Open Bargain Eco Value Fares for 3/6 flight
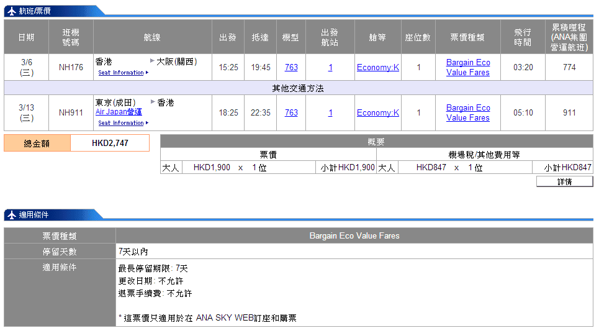This screenshot has width=599, height=333. (x=468, y=67)
